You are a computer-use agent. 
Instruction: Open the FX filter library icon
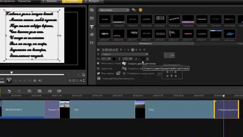click(x=92, y=43)
